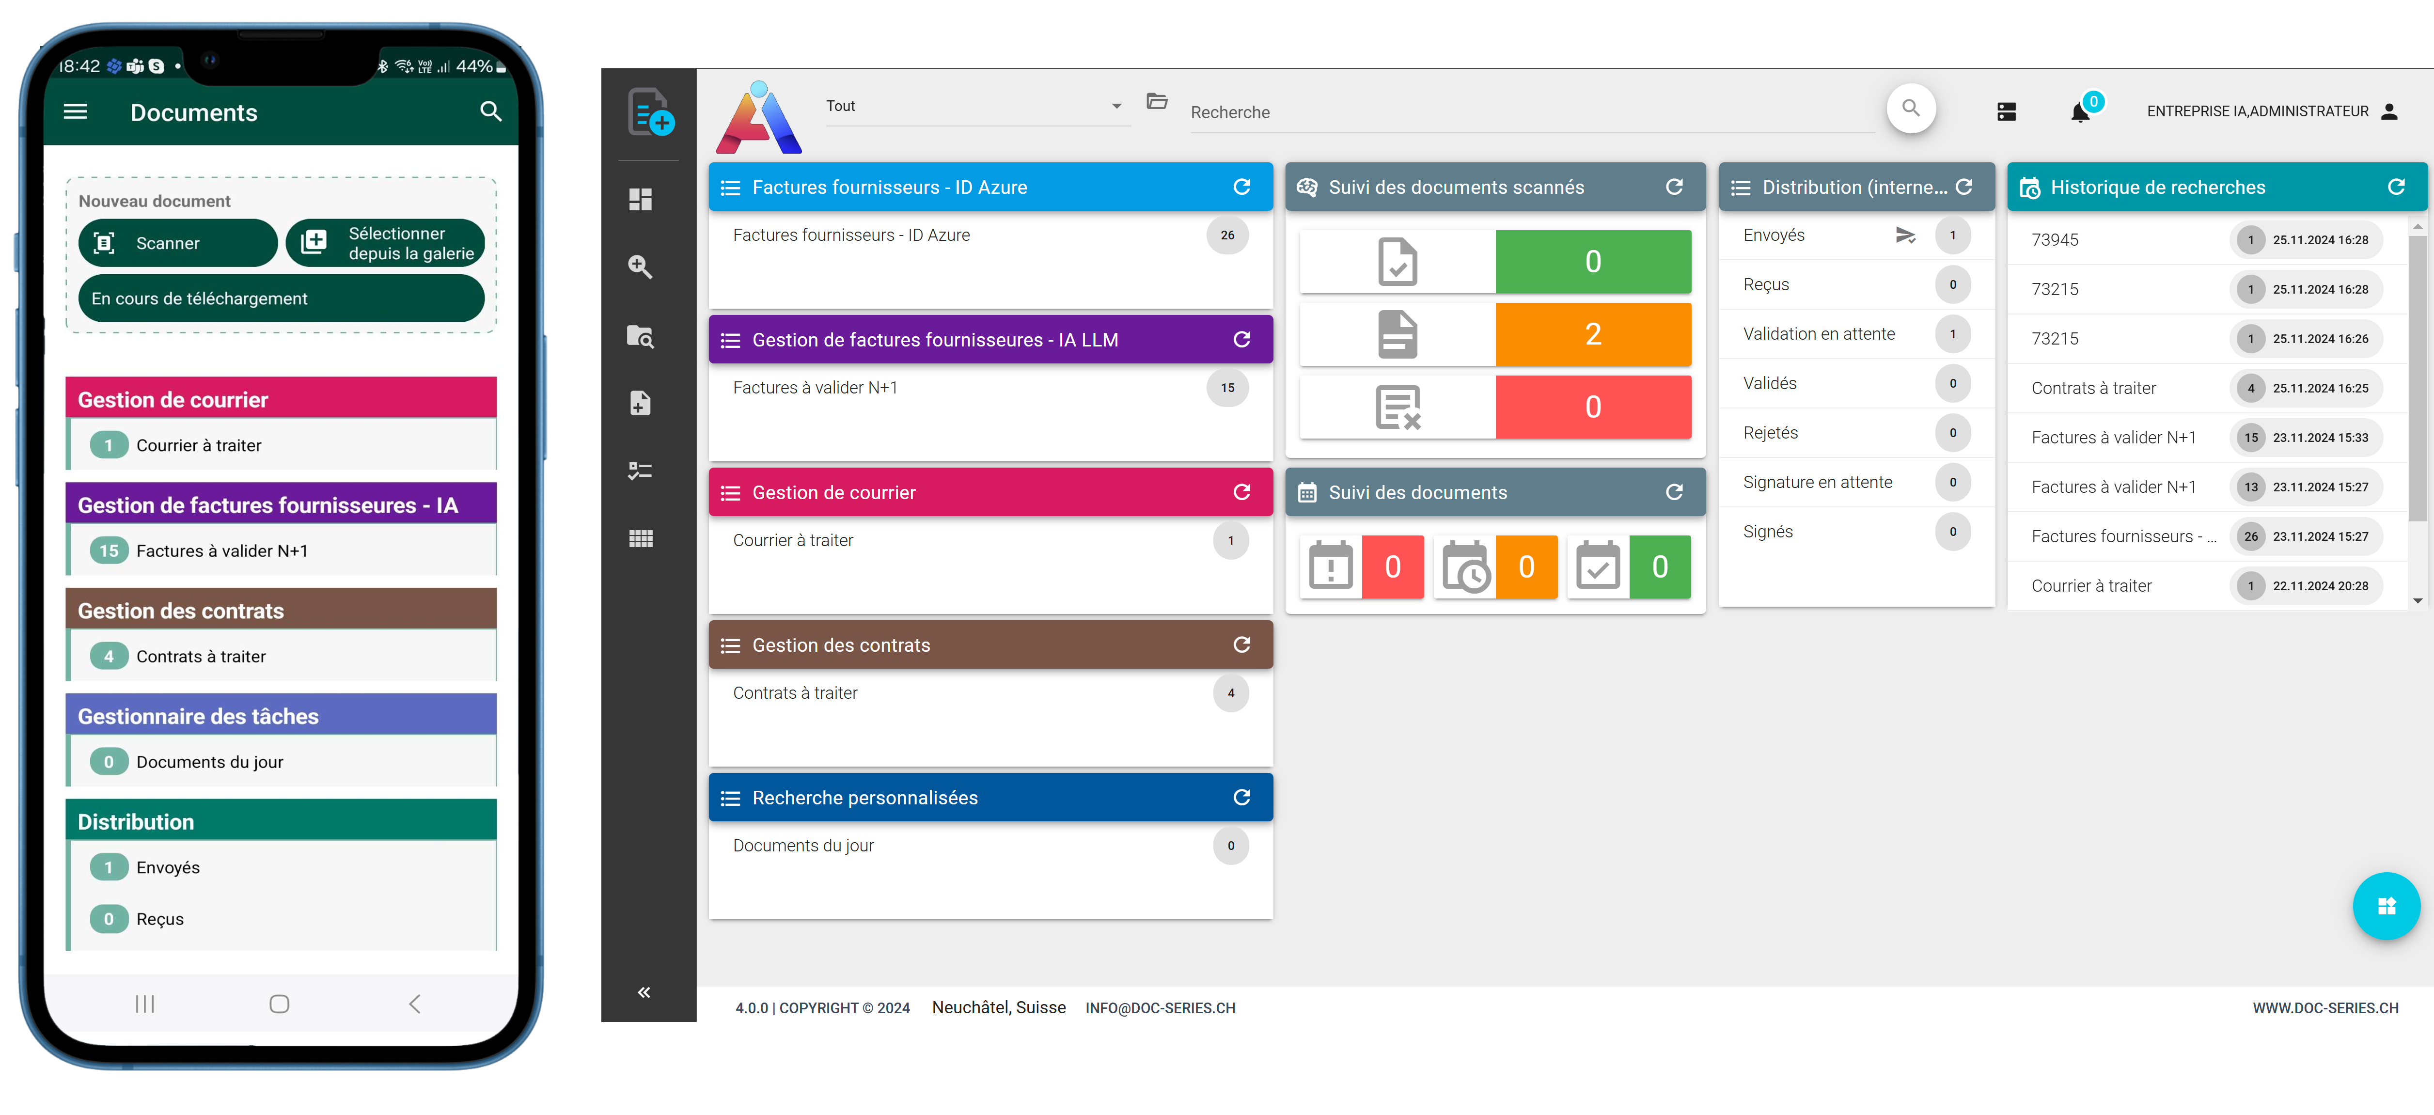Tap Sélectionner depuis la galerie
The height and width of the screenshot is (1115, 2434).
click(385, 243)
